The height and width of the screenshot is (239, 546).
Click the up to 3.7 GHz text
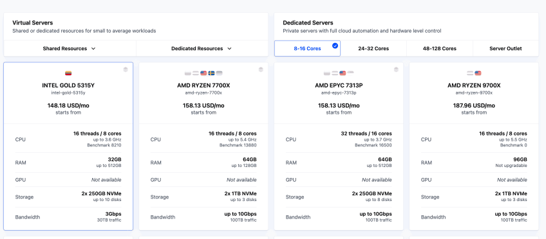(x=378, y=139)
